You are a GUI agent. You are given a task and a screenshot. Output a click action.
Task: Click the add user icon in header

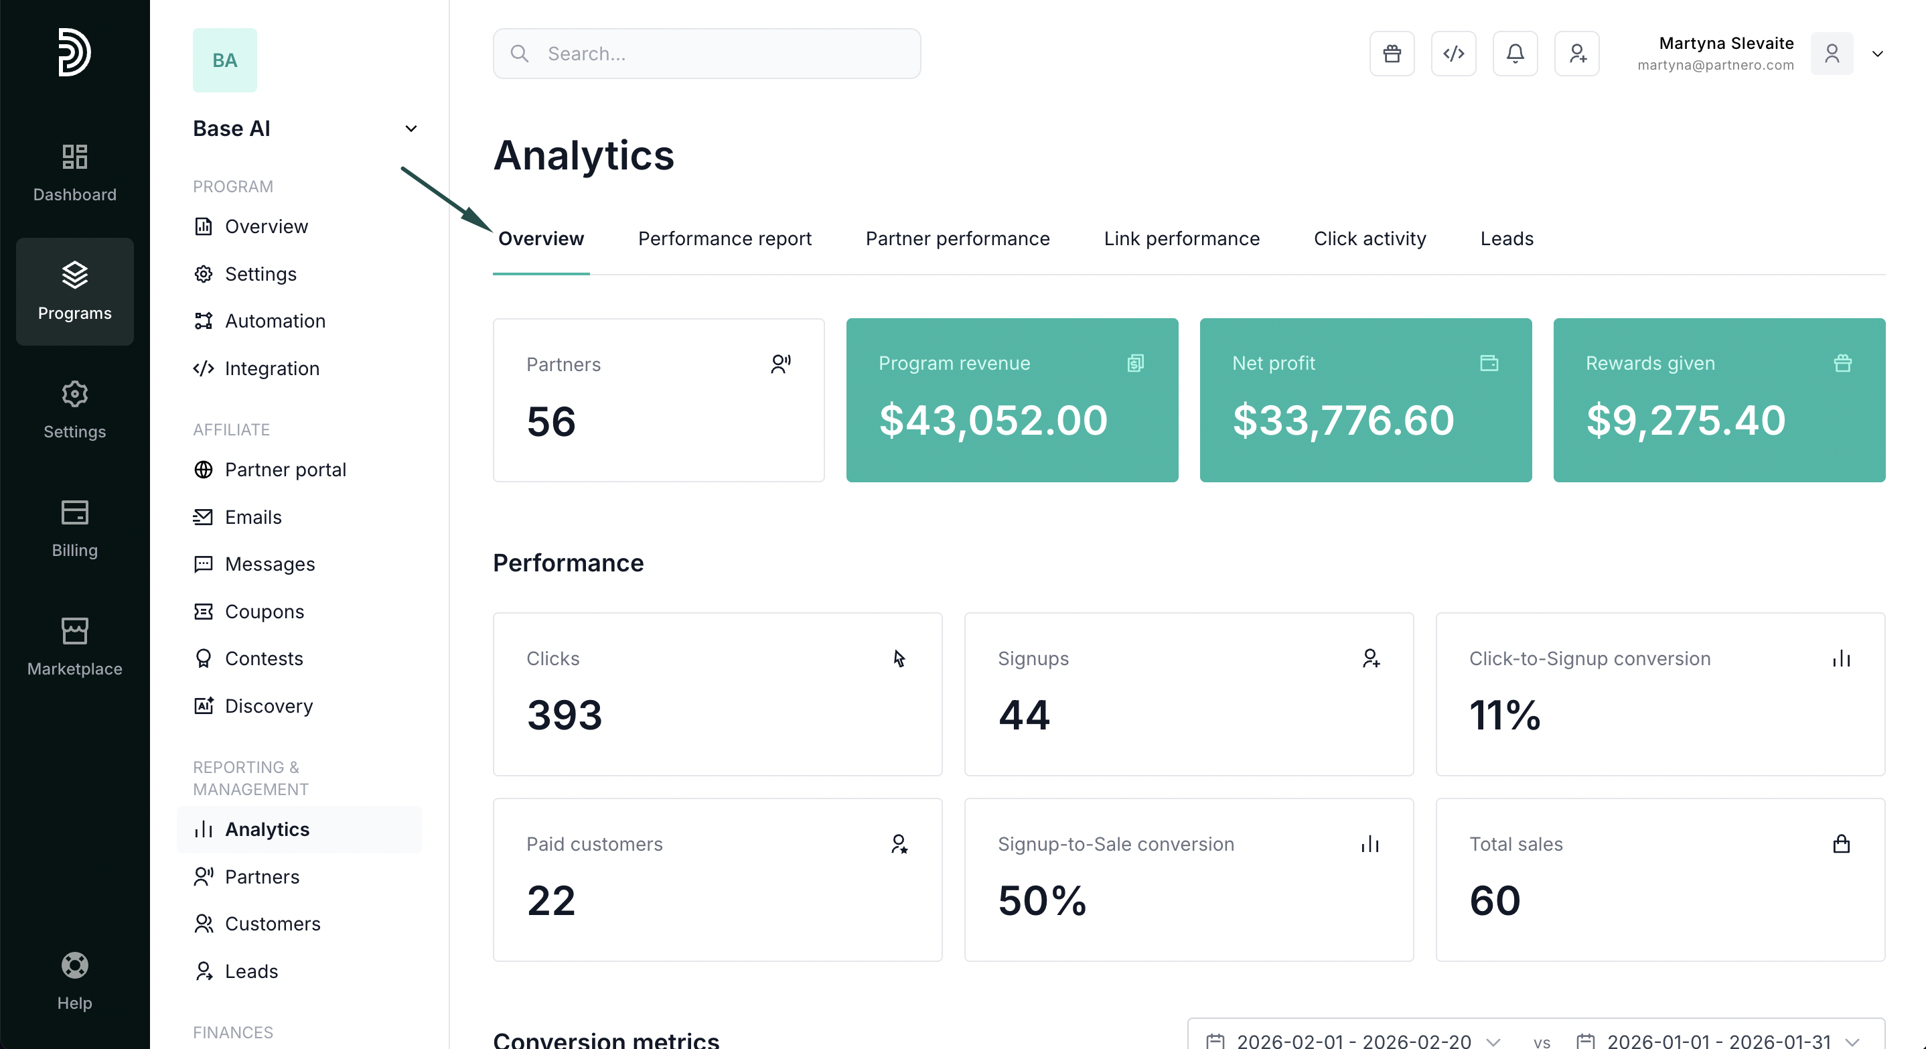tap(1576, 53)
